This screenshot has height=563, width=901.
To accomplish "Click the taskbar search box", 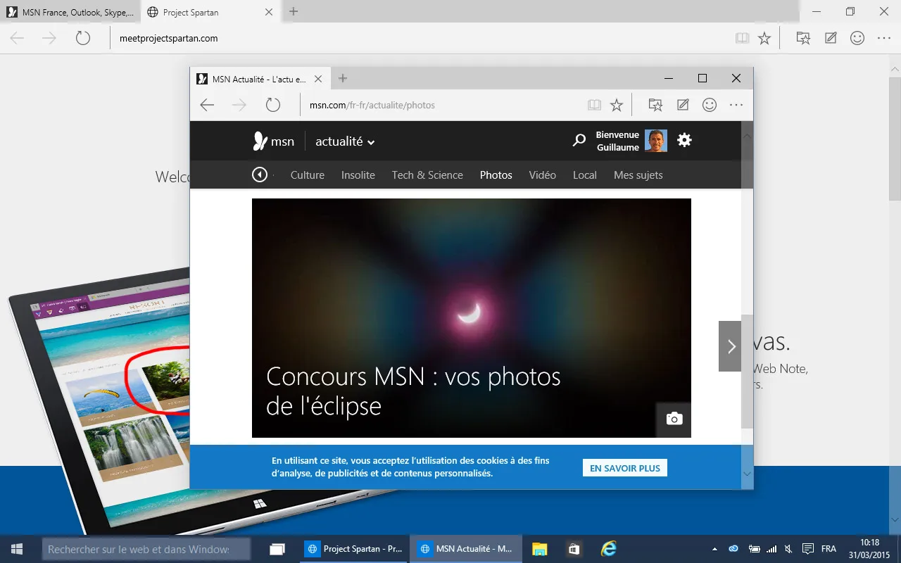I will coord(146,549).
